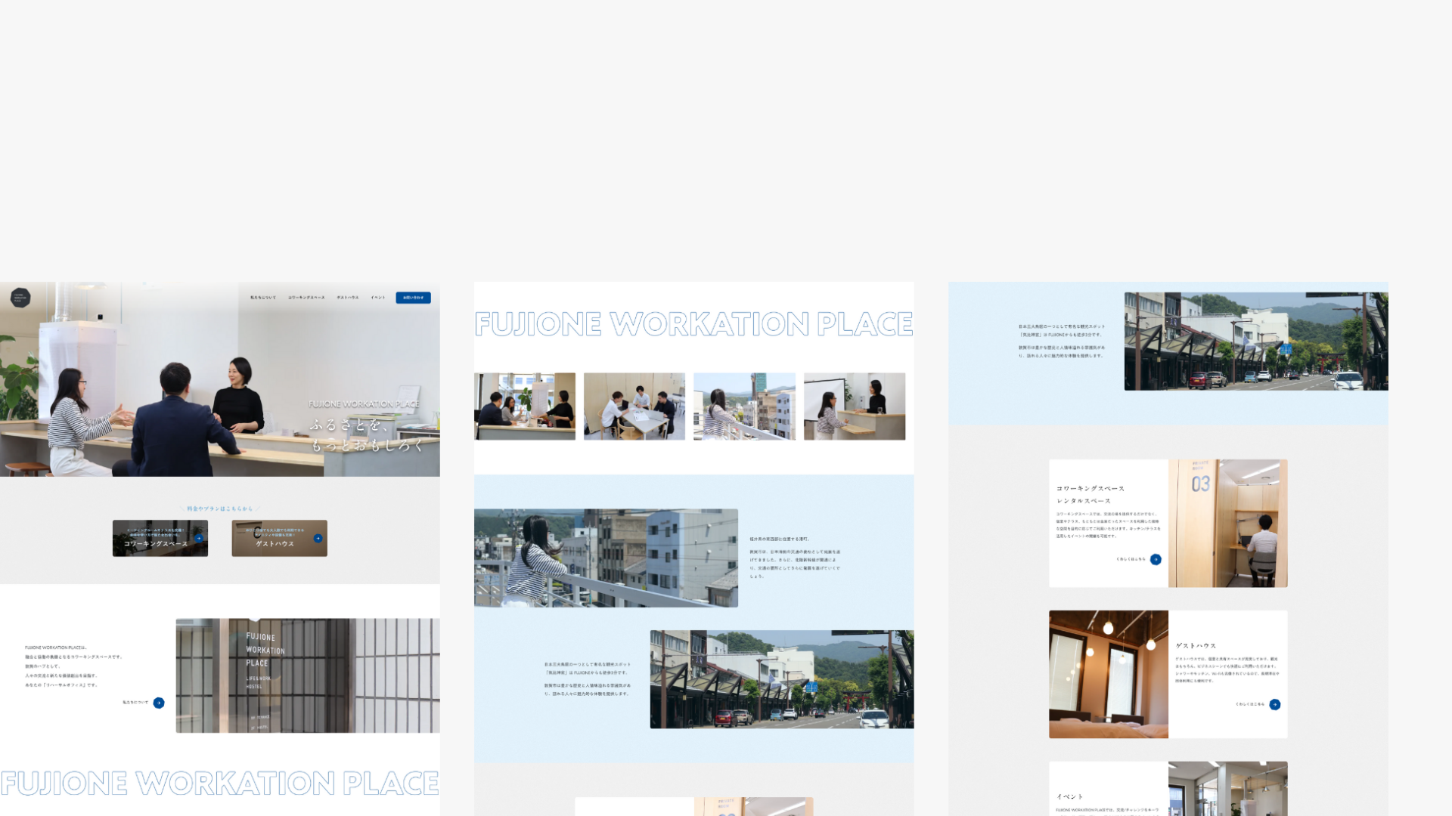Open the コワーキングスペース plan banner

[x=160, y=538]
